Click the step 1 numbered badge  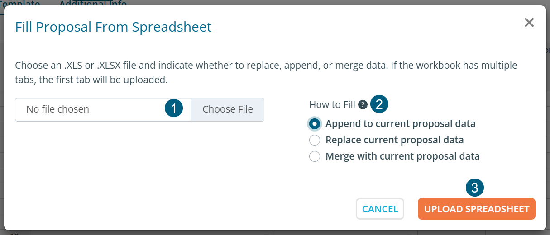click(x=174, y=109)
